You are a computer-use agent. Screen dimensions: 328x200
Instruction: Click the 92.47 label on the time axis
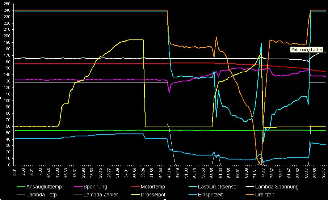[x=324, y=172]
